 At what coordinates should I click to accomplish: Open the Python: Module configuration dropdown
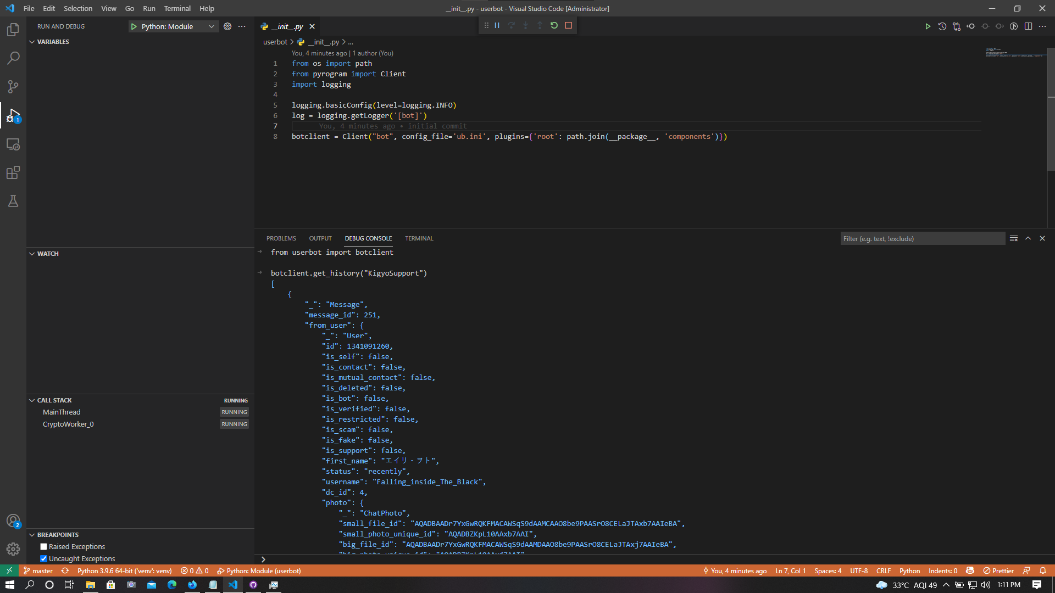pos(212,26)
